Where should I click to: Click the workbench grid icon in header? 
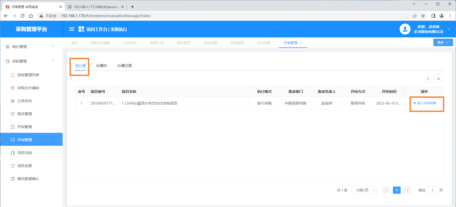[81, 29]
